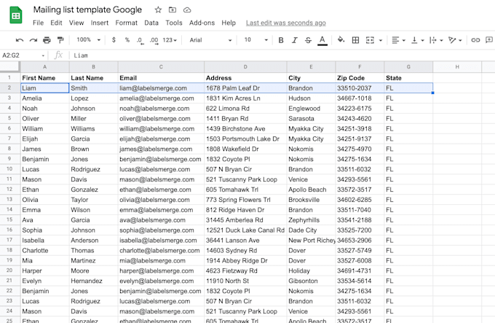Image resolution: width=495 pixels, height=323 pixels.
Task: Open the font size 10 dropdown
Action: point(256,40)
